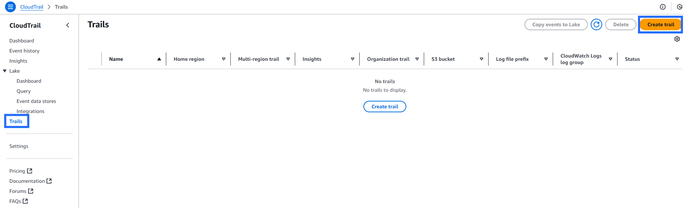Click the info icon in top bar
684x208 pixels.
[662, 7]
